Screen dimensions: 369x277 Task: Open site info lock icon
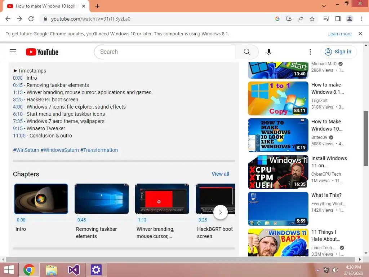click(45, 19)
